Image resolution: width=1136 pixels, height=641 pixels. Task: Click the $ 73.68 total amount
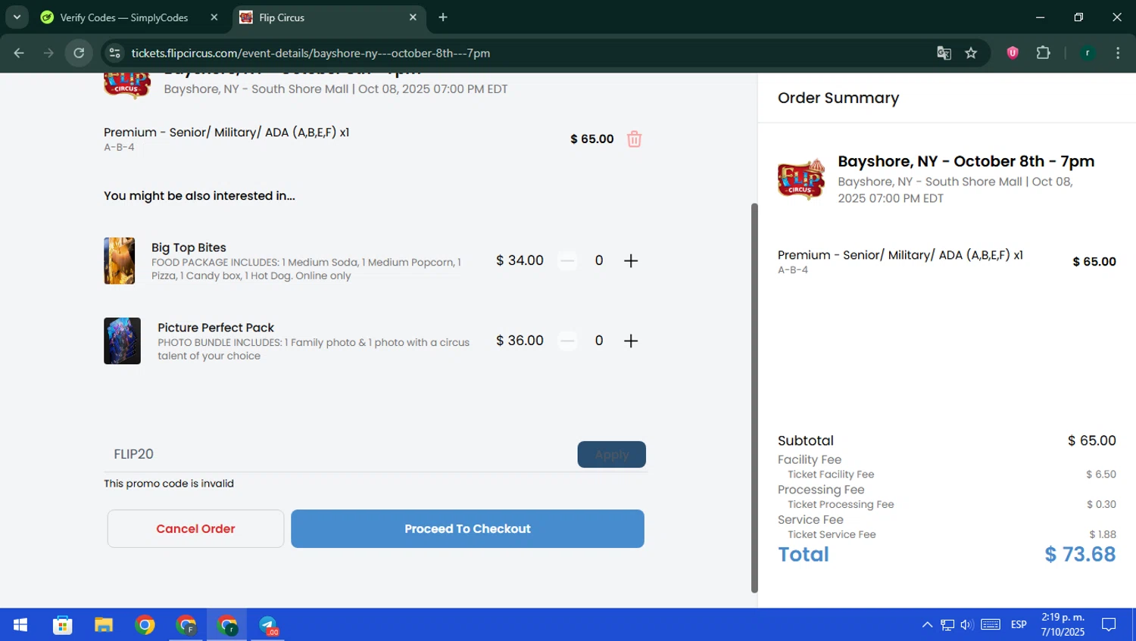1080,555
